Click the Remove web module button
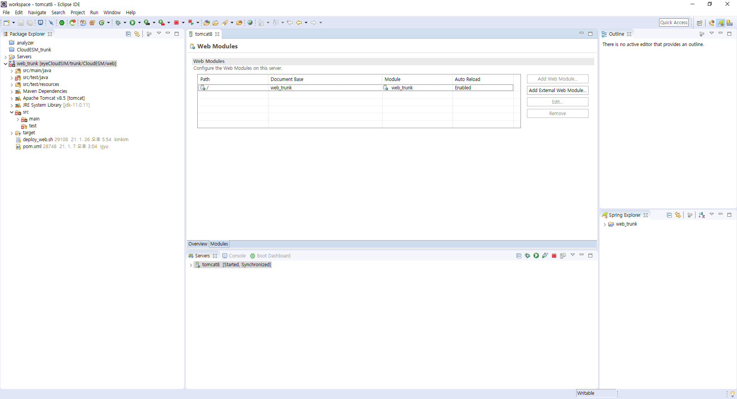Image resolution: width=737 pixels, height=399 pixels. [557, 114]
